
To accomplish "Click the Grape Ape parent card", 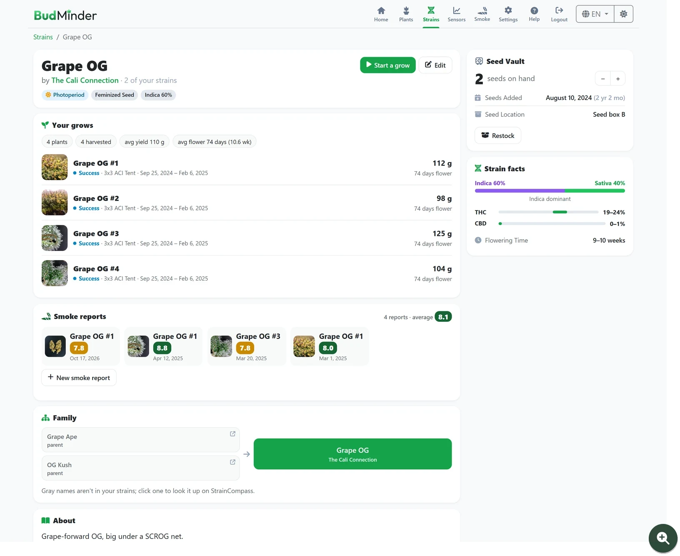I will pyautogui.click(x=140, y=440).
